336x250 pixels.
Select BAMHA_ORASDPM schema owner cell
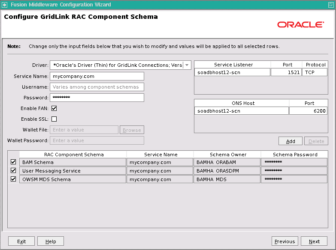pyautogui.click(x=227, y=171)
